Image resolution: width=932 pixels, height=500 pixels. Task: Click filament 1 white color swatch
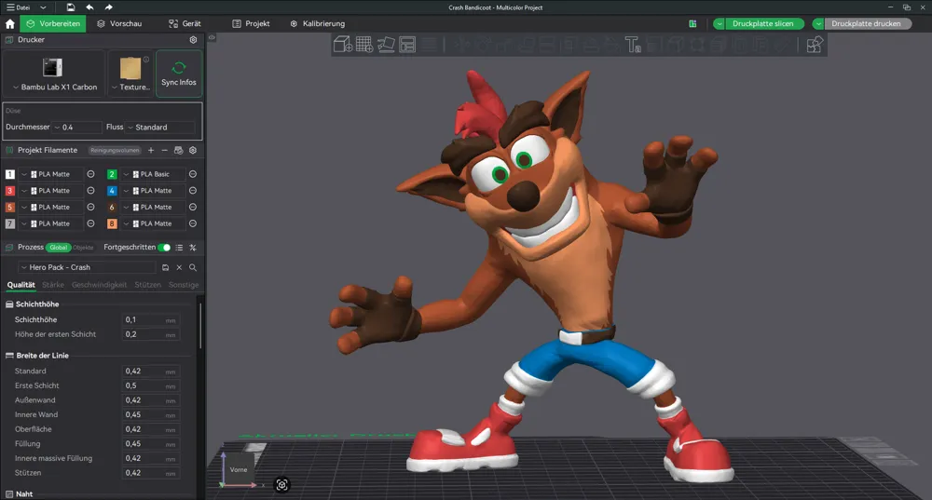10,175
